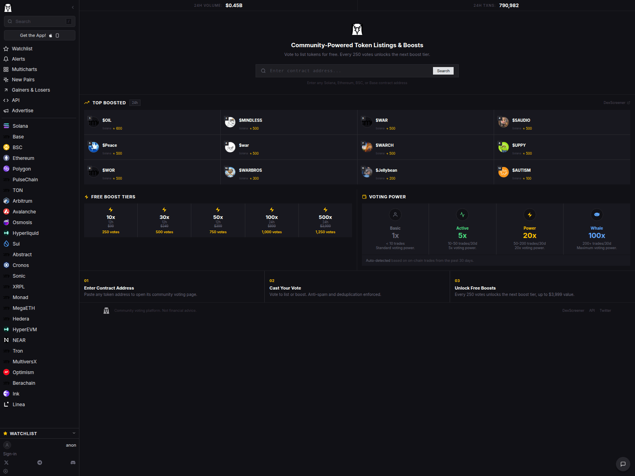Open Multicharts using its grid icon

coord(6,69)
